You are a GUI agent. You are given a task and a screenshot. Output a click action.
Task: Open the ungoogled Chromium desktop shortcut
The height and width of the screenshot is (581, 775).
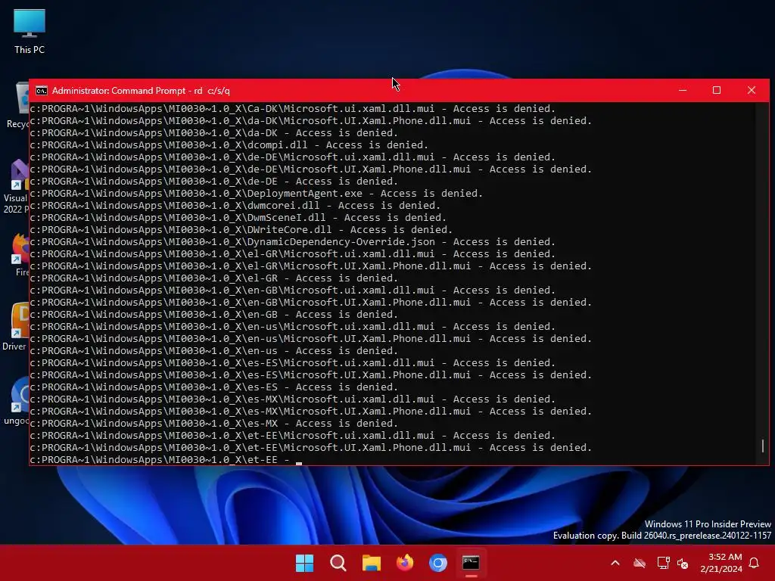pos(17,400)
